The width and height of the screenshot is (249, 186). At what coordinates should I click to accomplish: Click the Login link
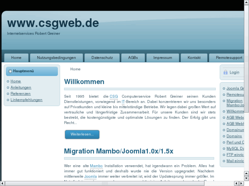coord(234,72)
